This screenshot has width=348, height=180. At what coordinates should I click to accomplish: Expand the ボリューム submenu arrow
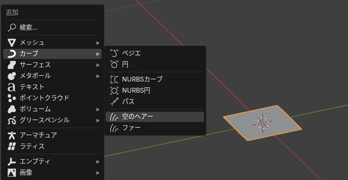tap(98, 110)
